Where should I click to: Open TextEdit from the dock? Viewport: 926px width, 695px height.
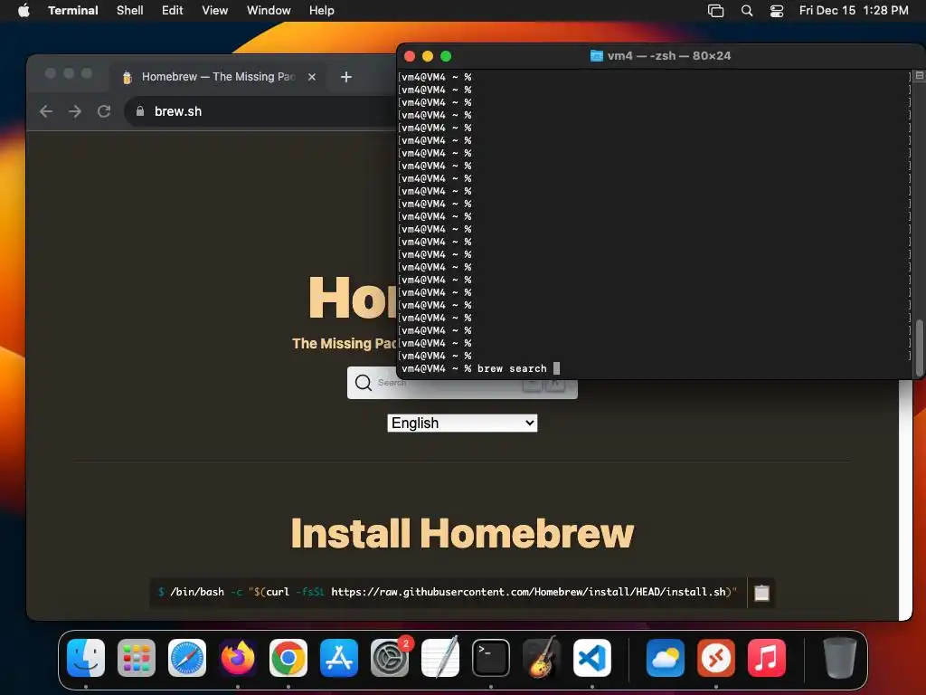[x=440, y=658]
